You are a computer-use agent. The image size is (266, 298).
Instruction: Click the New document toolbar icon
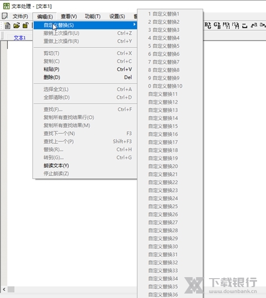(x=7, y=25)
